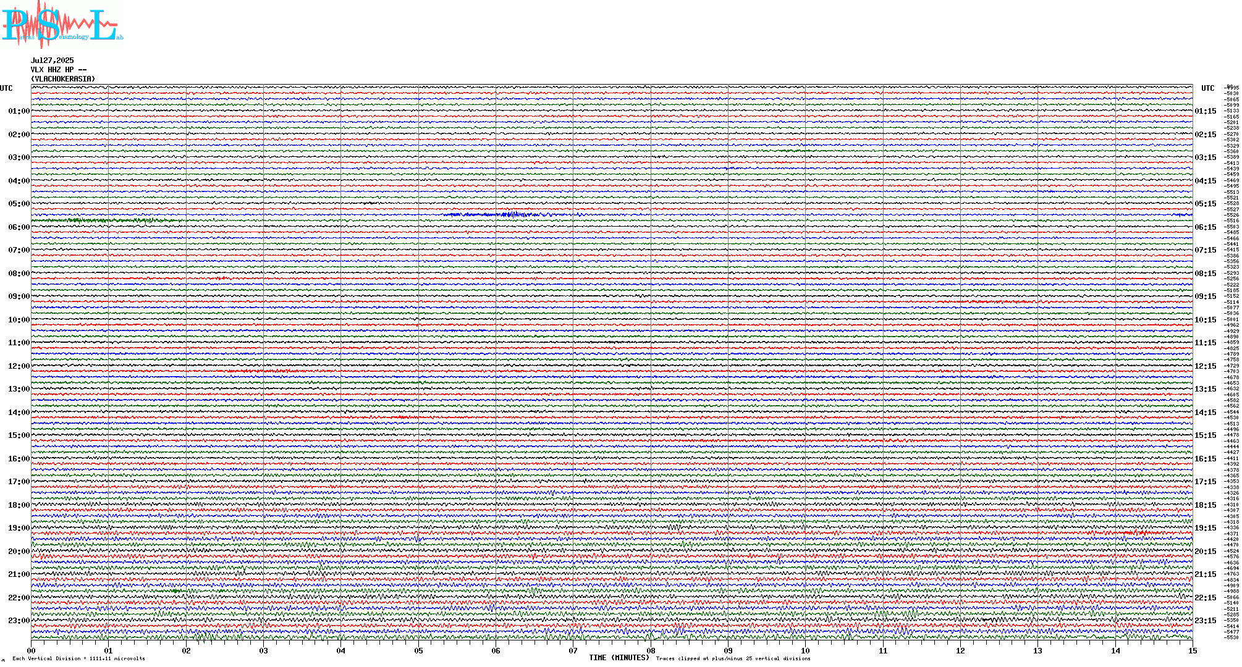Click the 15:00 hour label
Screen dimensions: 1242x667
click(19, 435)
